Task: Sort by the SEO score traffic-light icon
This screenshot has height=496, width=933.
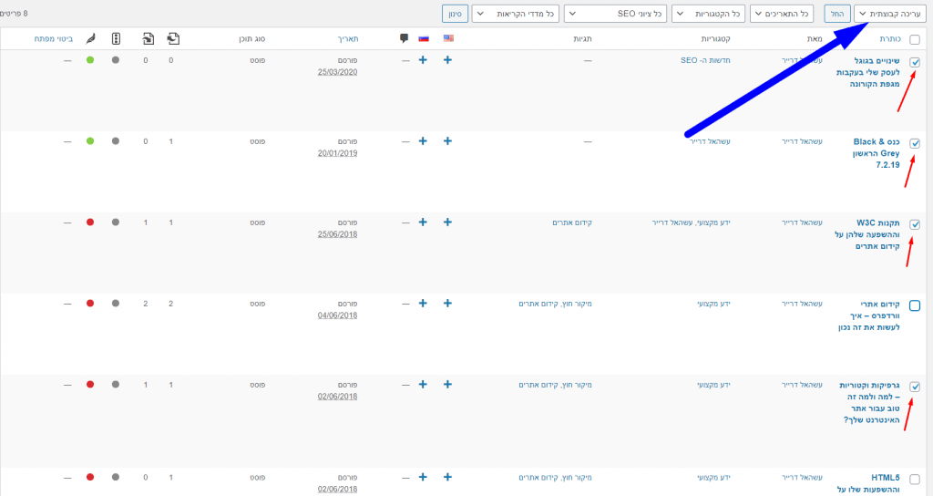Action: click(116, 38)
